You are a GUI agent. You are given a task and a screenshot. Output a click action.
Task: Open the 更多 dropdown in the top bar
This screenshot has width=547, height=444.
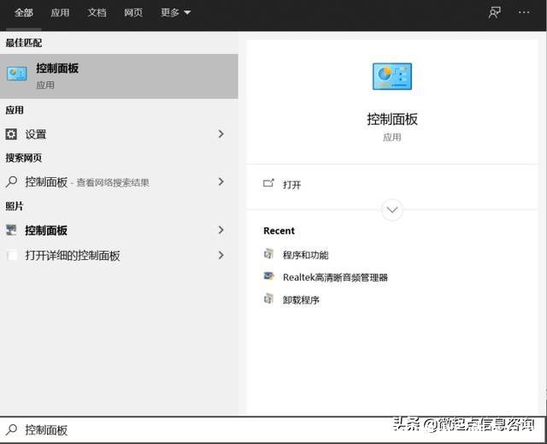click(175, 13)
